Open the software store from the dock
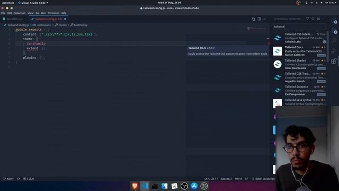This screenshot has height=191, width=339. click(x=194, y=186)
